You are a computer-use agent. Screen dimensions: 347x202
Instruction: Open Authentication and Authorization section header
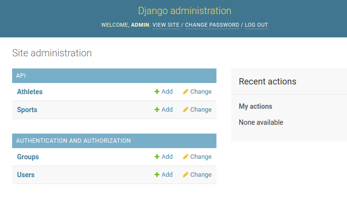pos(73,141)
